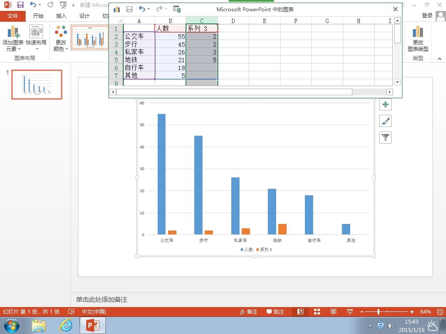Click 更改图表类型 button
446x334 pixels.
point(418,38)
